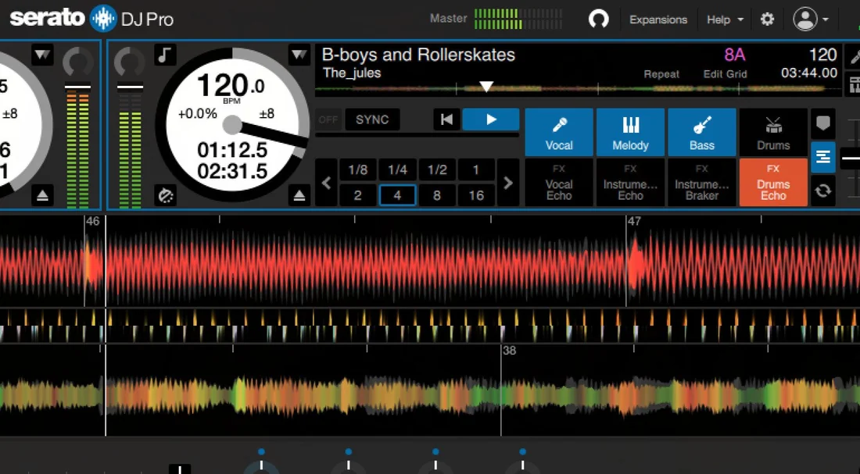Image resolution: width=860 pixels, height=474 pixels.
Task: Click the beat matching transient strip
Action: [430, 326]
